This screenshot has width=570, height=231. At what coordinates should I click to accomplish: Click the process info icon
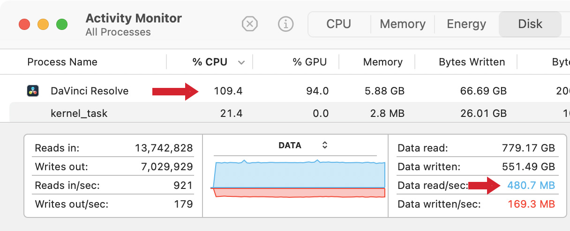pos(285,24)
